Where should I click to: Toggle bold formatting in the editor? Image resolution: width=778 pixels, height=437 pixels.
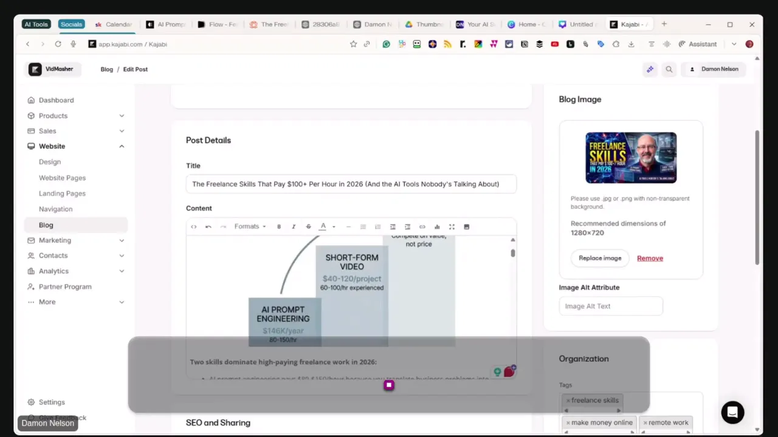pos(278,226)
